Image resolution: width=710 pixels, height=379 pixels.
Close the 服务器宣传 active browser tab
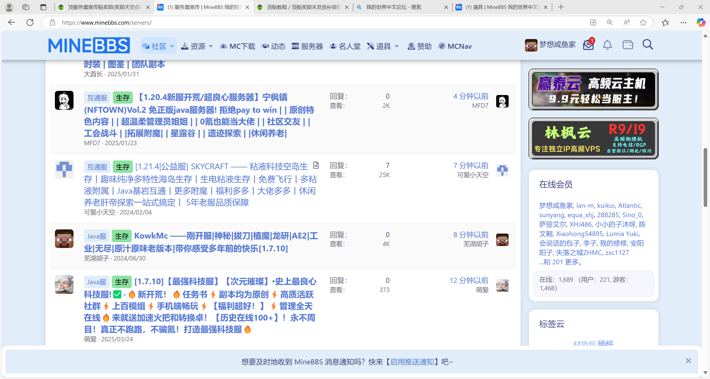(247, 7)
